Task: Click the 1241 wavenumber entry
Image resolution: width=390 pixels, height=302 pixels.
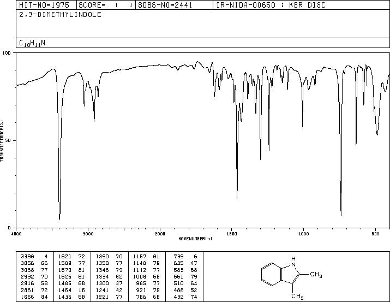Action: (x=102, y=291)
